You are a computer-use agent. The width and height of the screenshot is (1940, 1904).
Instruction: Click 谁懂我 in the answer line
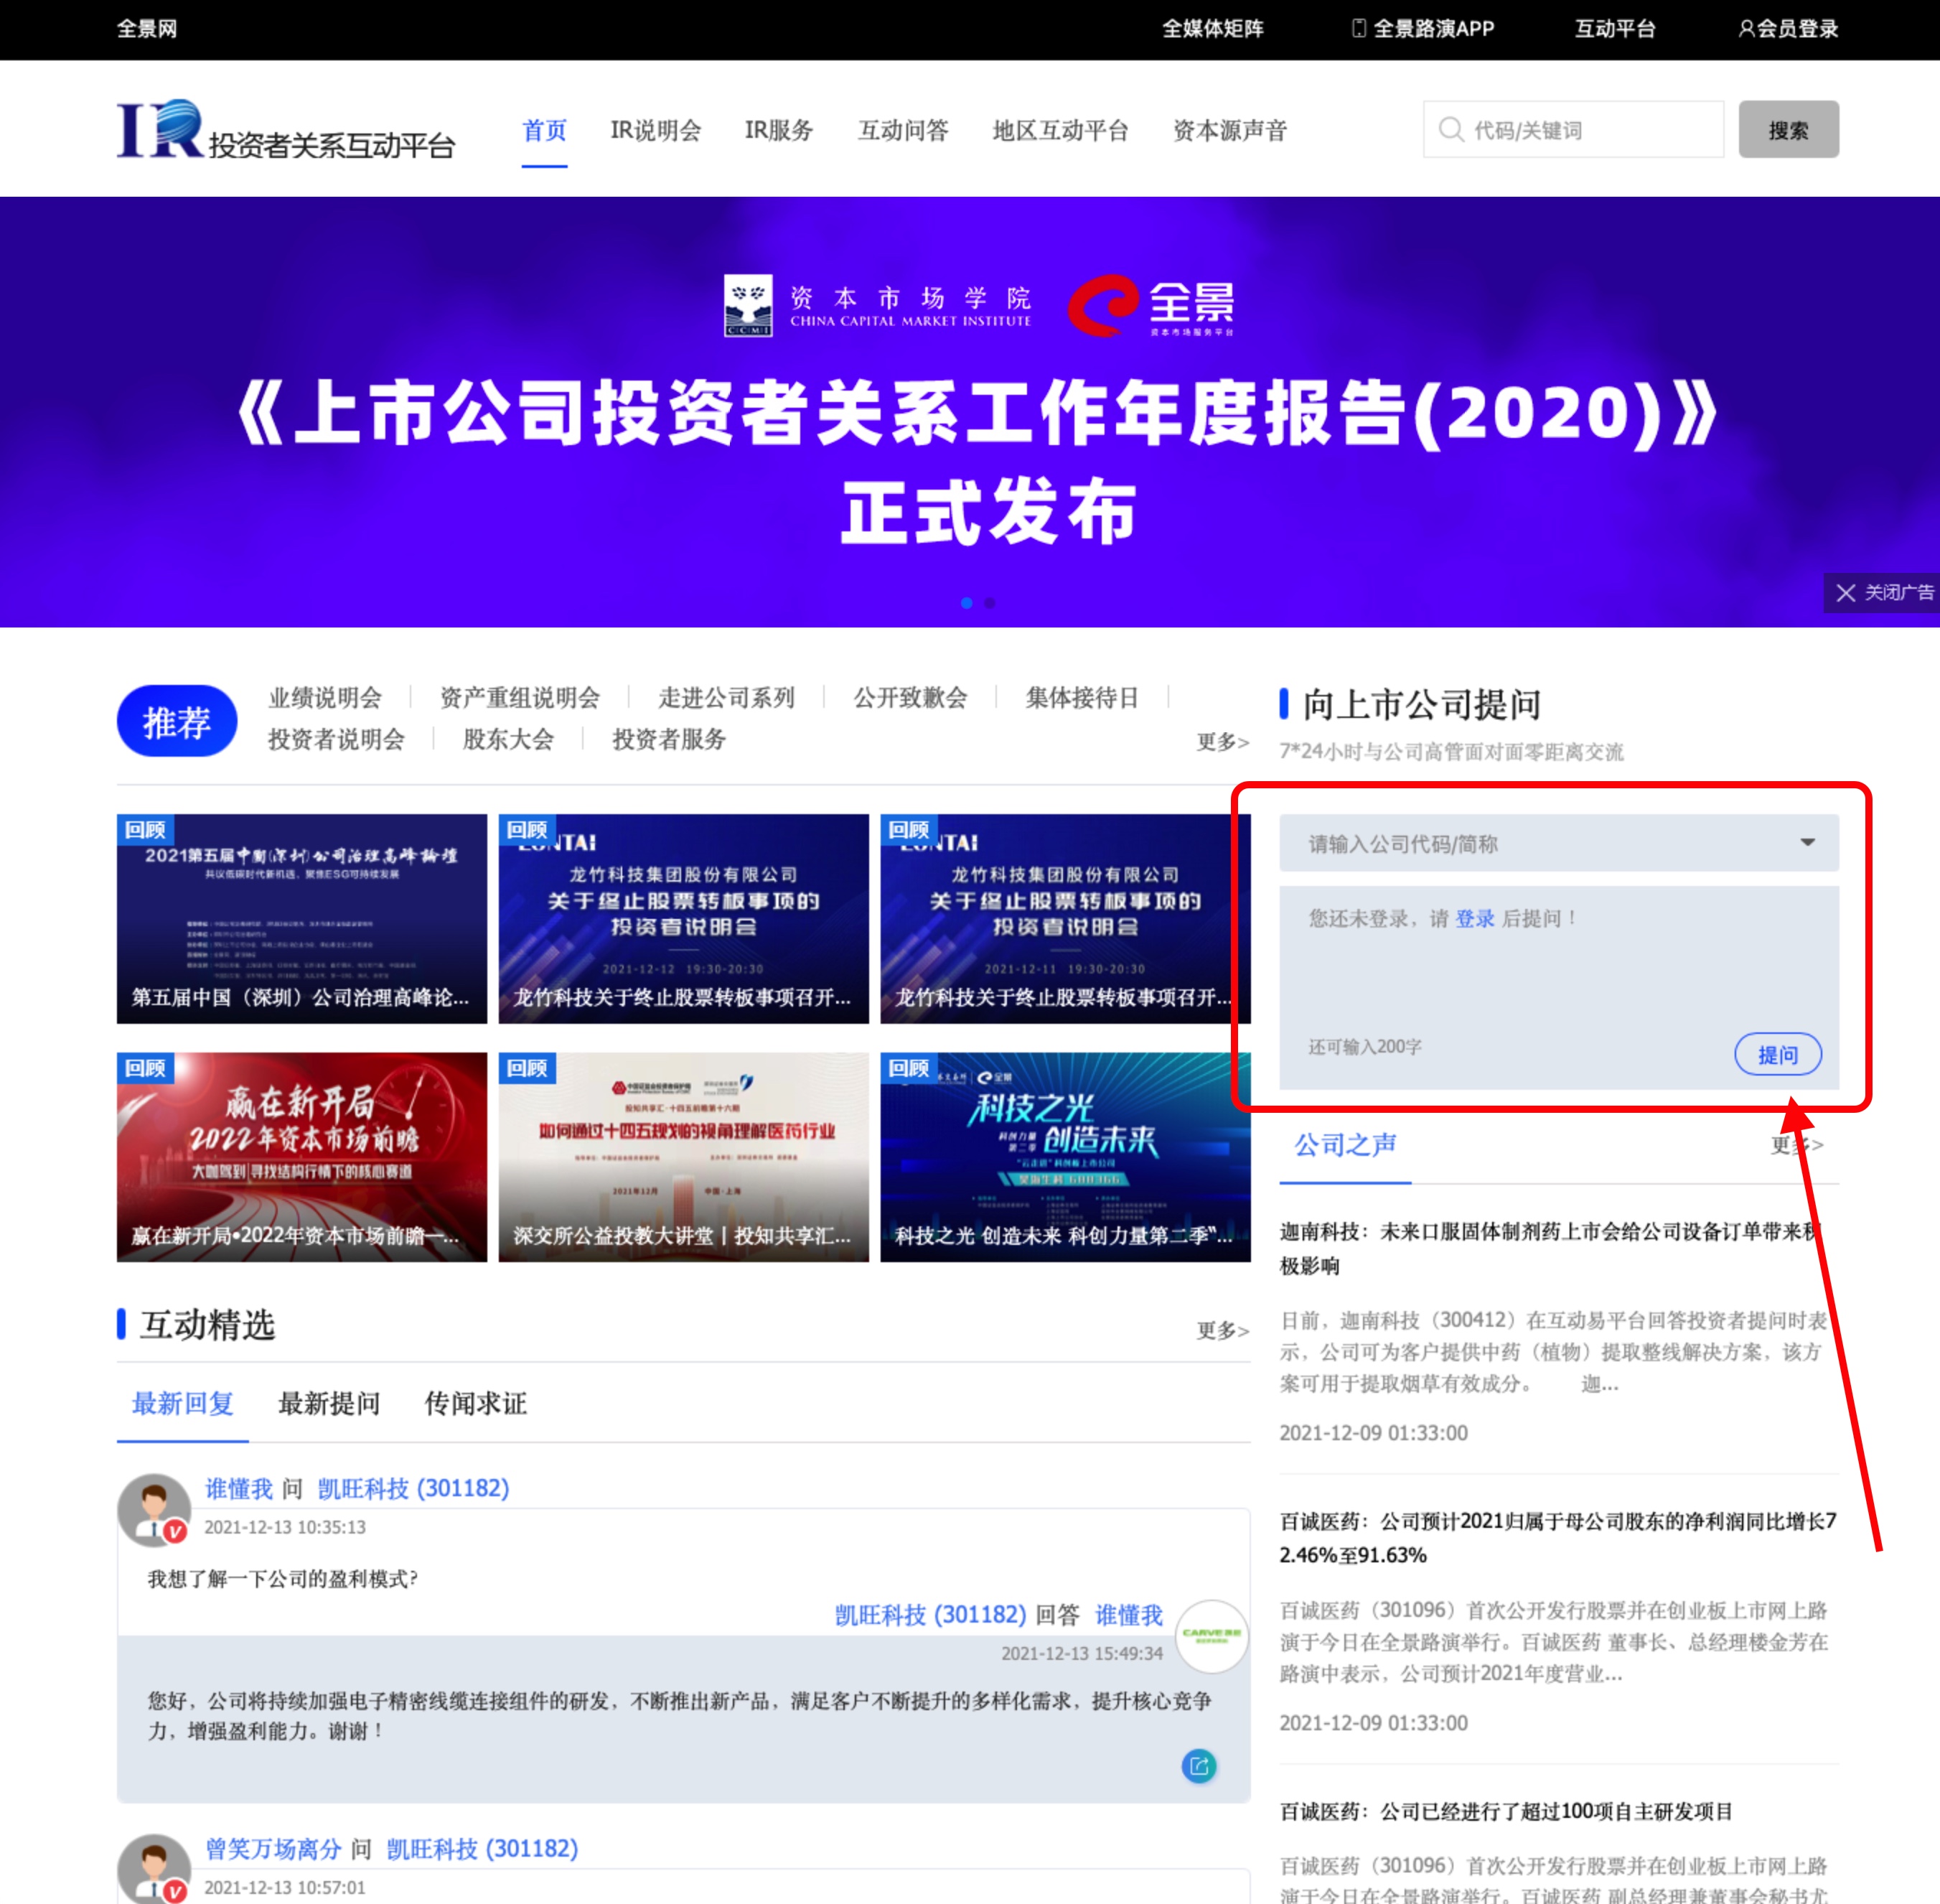click(1130, 1615)
